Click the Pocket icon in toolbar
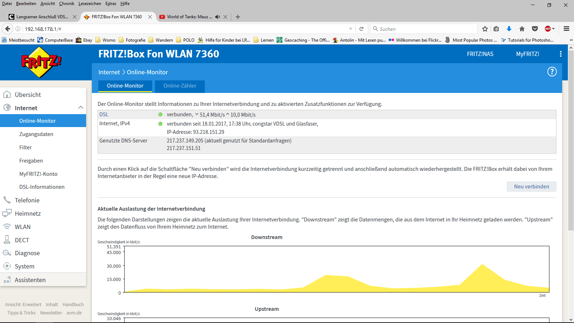This screenshot has height=323, width=574. [535, 29]
